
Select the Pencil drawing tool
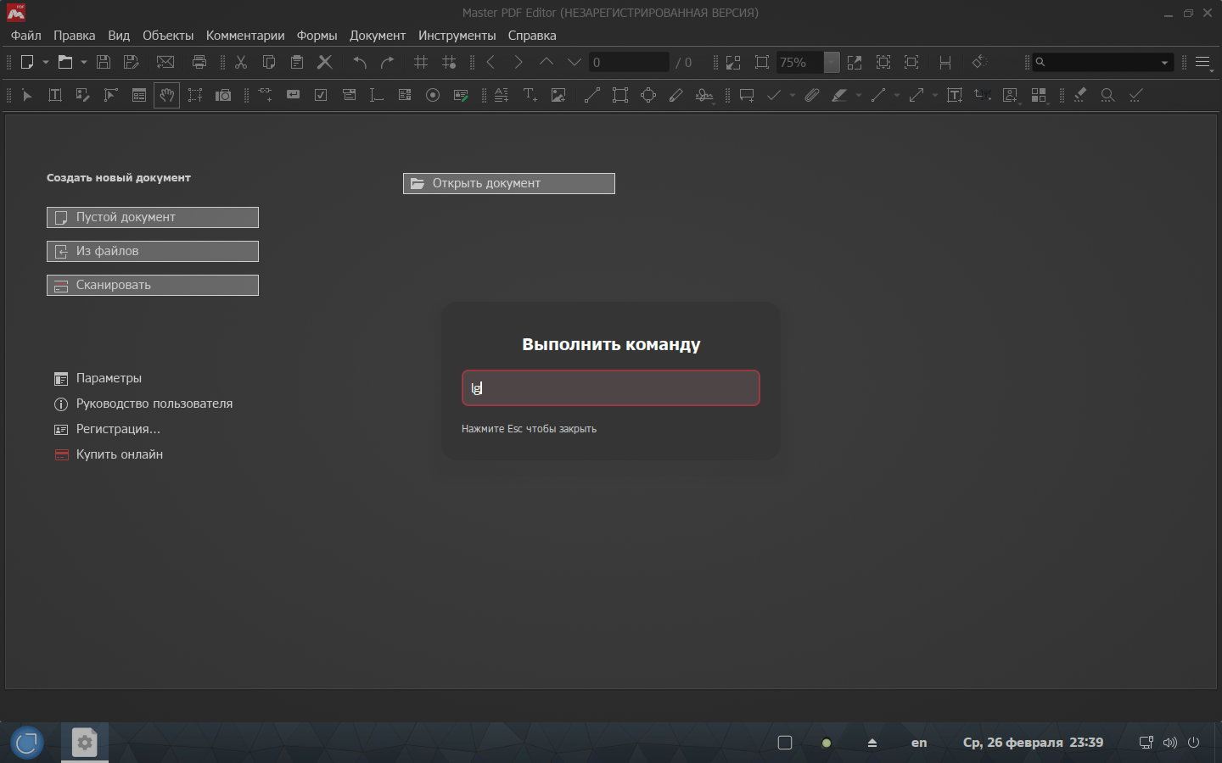tap(676, 96)
